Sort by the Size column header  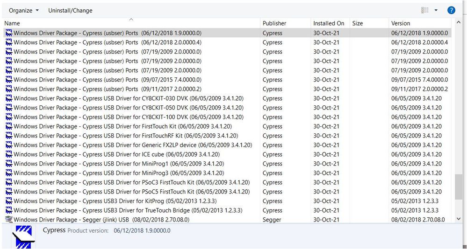point(358,23)
